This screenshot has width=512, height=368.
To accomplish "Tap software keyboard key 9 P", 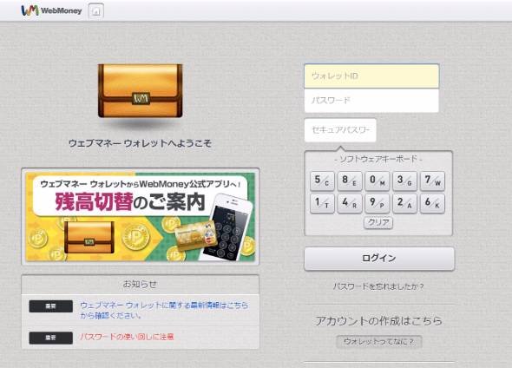I will pos(377,203).
